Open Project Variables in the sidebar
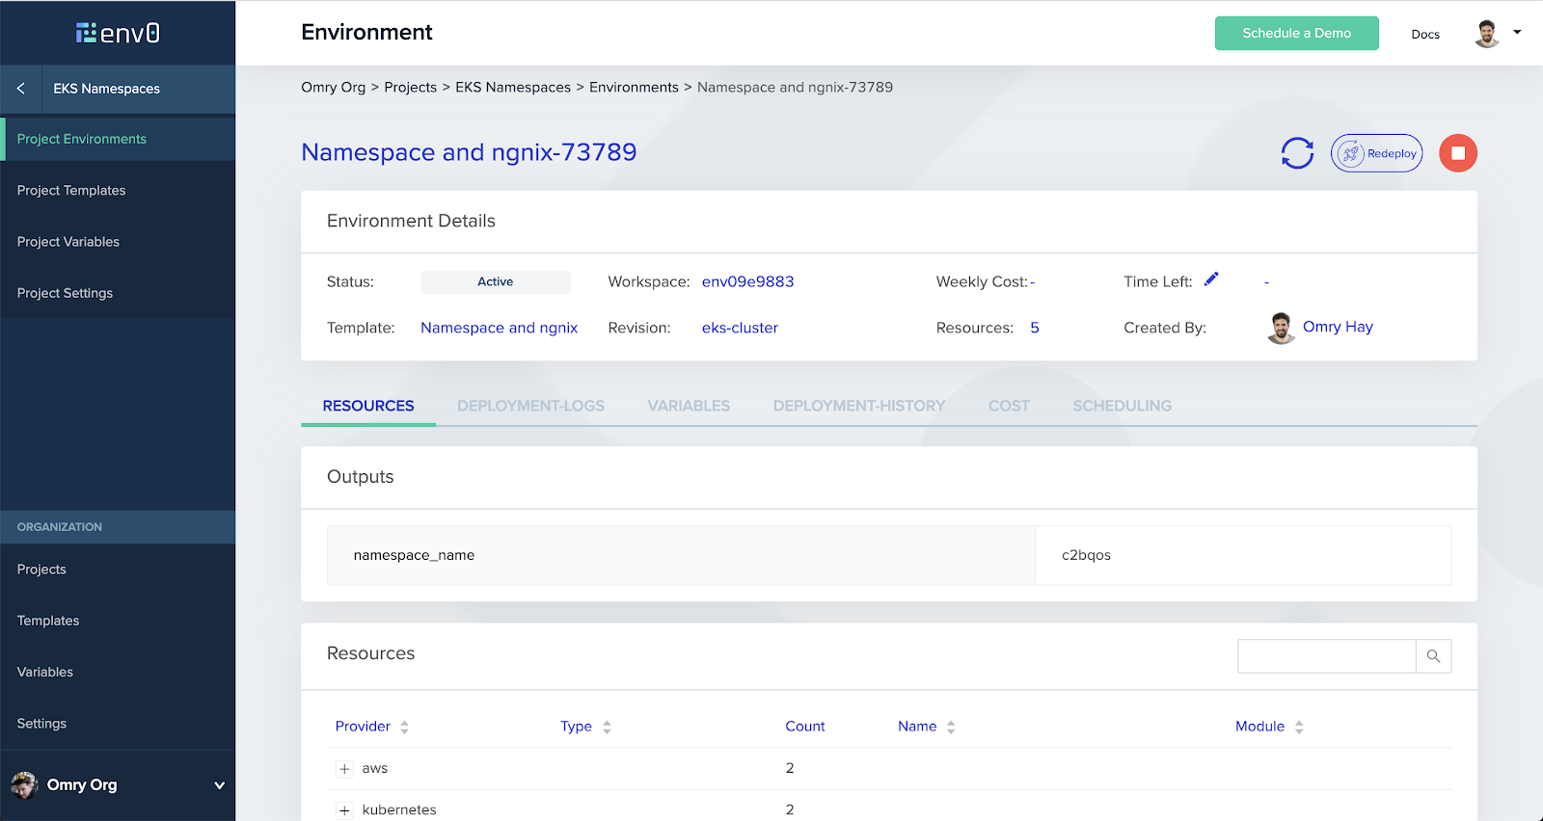The width and height of the screenshot is (1543, 821). coord(68,242)
